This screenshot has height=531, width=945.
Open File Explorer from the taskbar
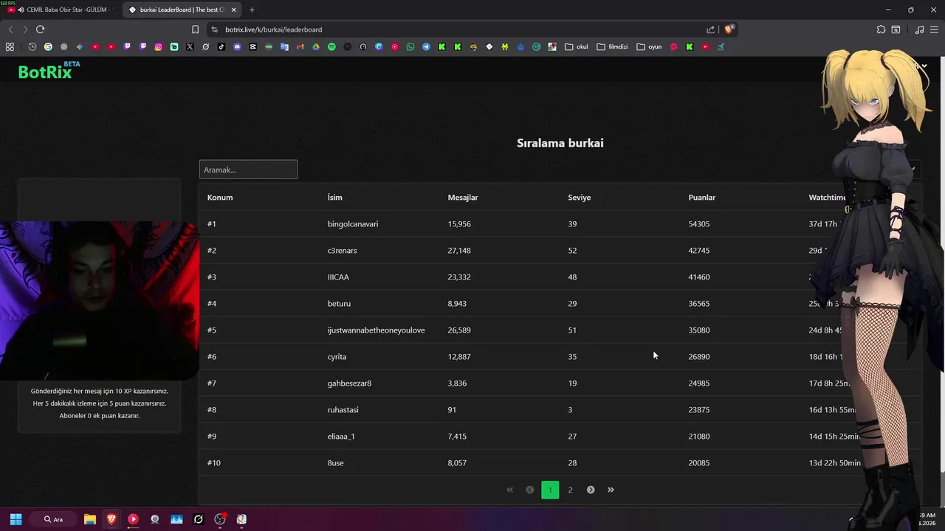90,519
